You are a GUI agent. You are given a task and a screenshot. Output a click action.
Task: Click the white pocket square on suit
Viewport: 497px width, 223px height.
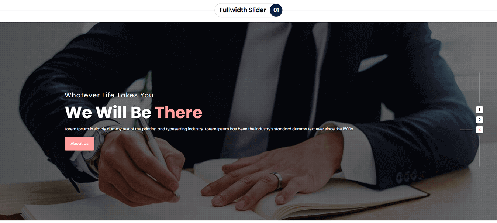click(x=373, y=62)
